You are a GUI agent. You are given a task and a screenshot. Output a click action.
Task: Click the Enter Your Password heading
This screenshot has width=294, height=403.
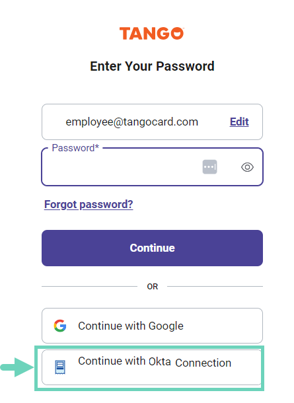pyautogui.click(x=152, y=66)
